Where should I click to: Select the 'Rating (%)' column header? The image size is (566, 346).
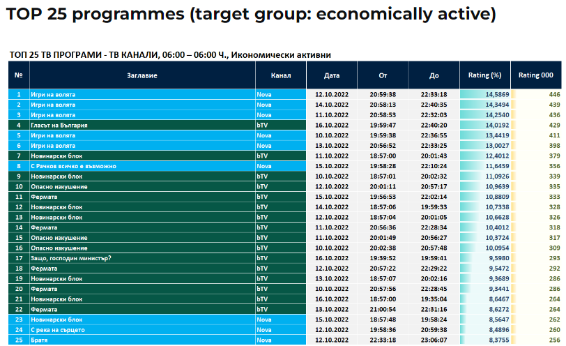[484, 75]
